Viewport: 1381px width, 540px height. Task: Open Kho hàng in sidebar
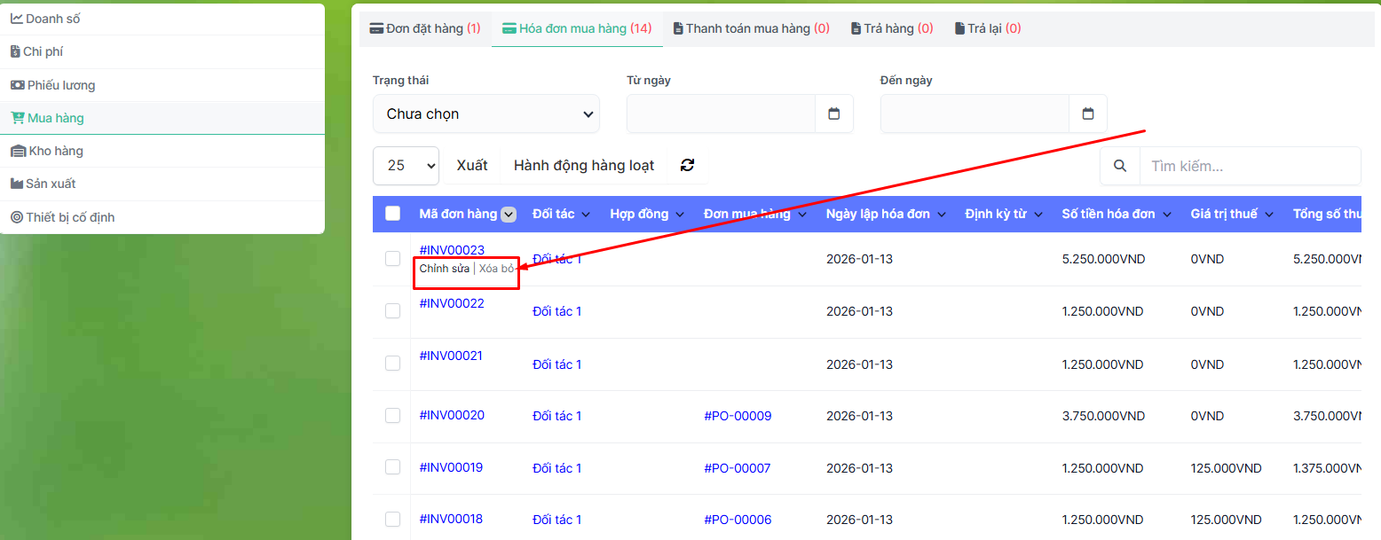[x=55, y=151]
